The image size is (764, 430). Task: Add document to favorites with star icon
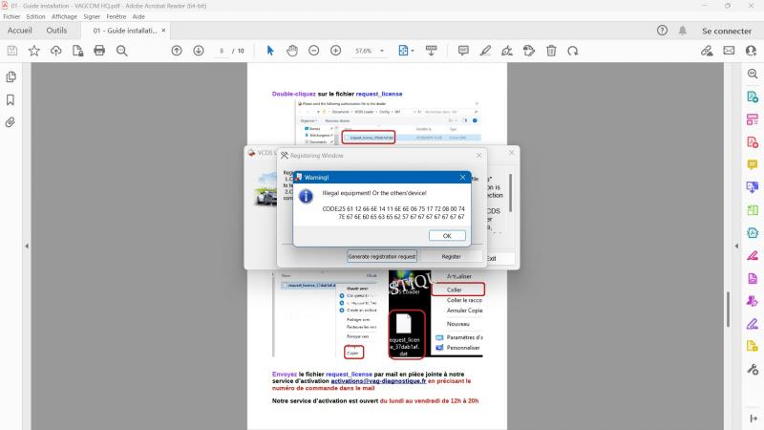click(34, 51)
